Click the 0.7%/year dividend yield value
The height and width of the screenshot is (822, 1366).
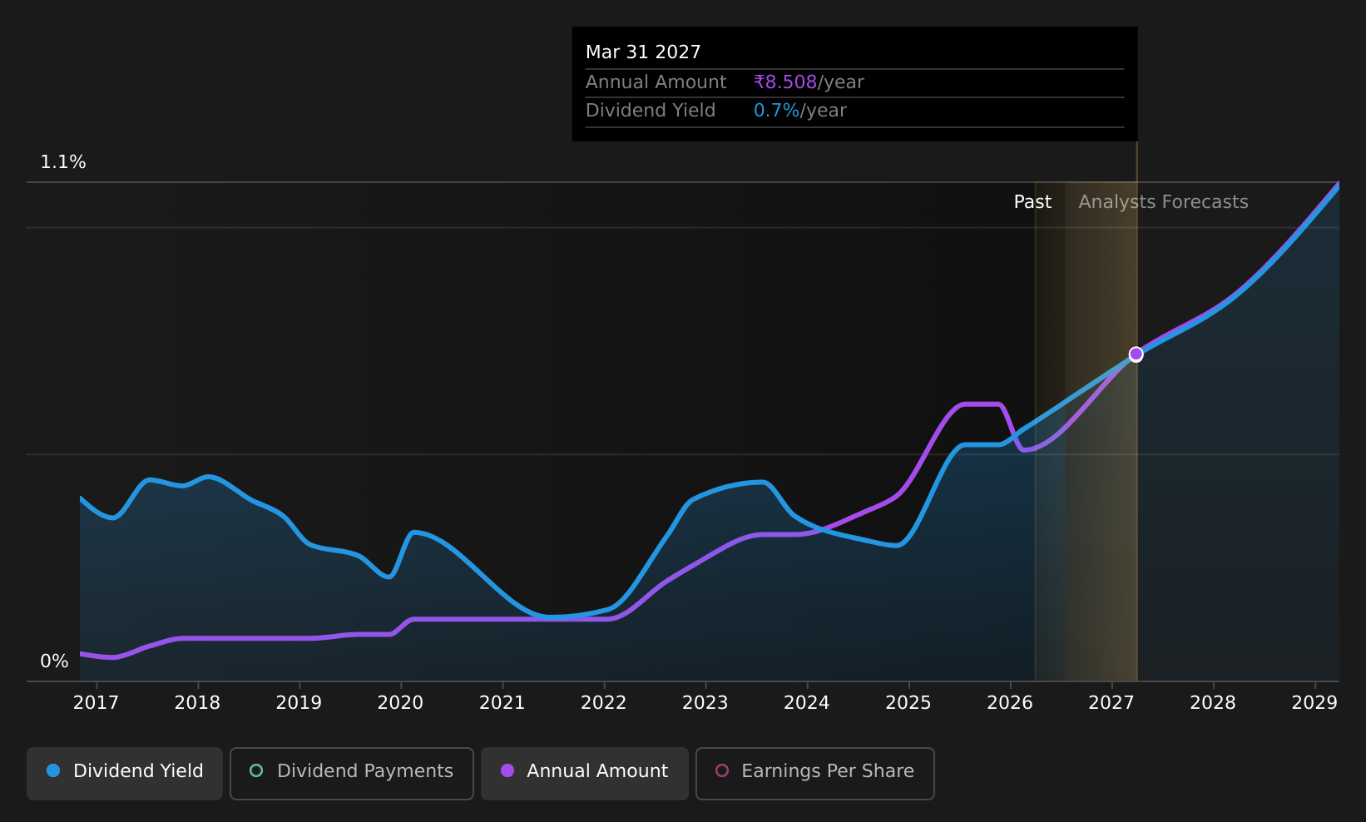(x=799, y=111)
